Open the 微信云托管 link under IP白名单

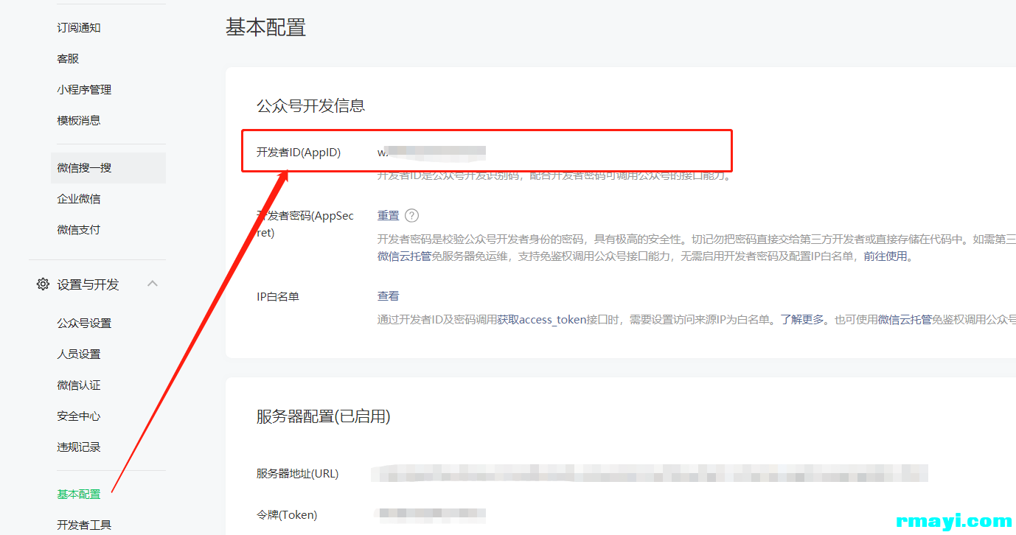905,320
